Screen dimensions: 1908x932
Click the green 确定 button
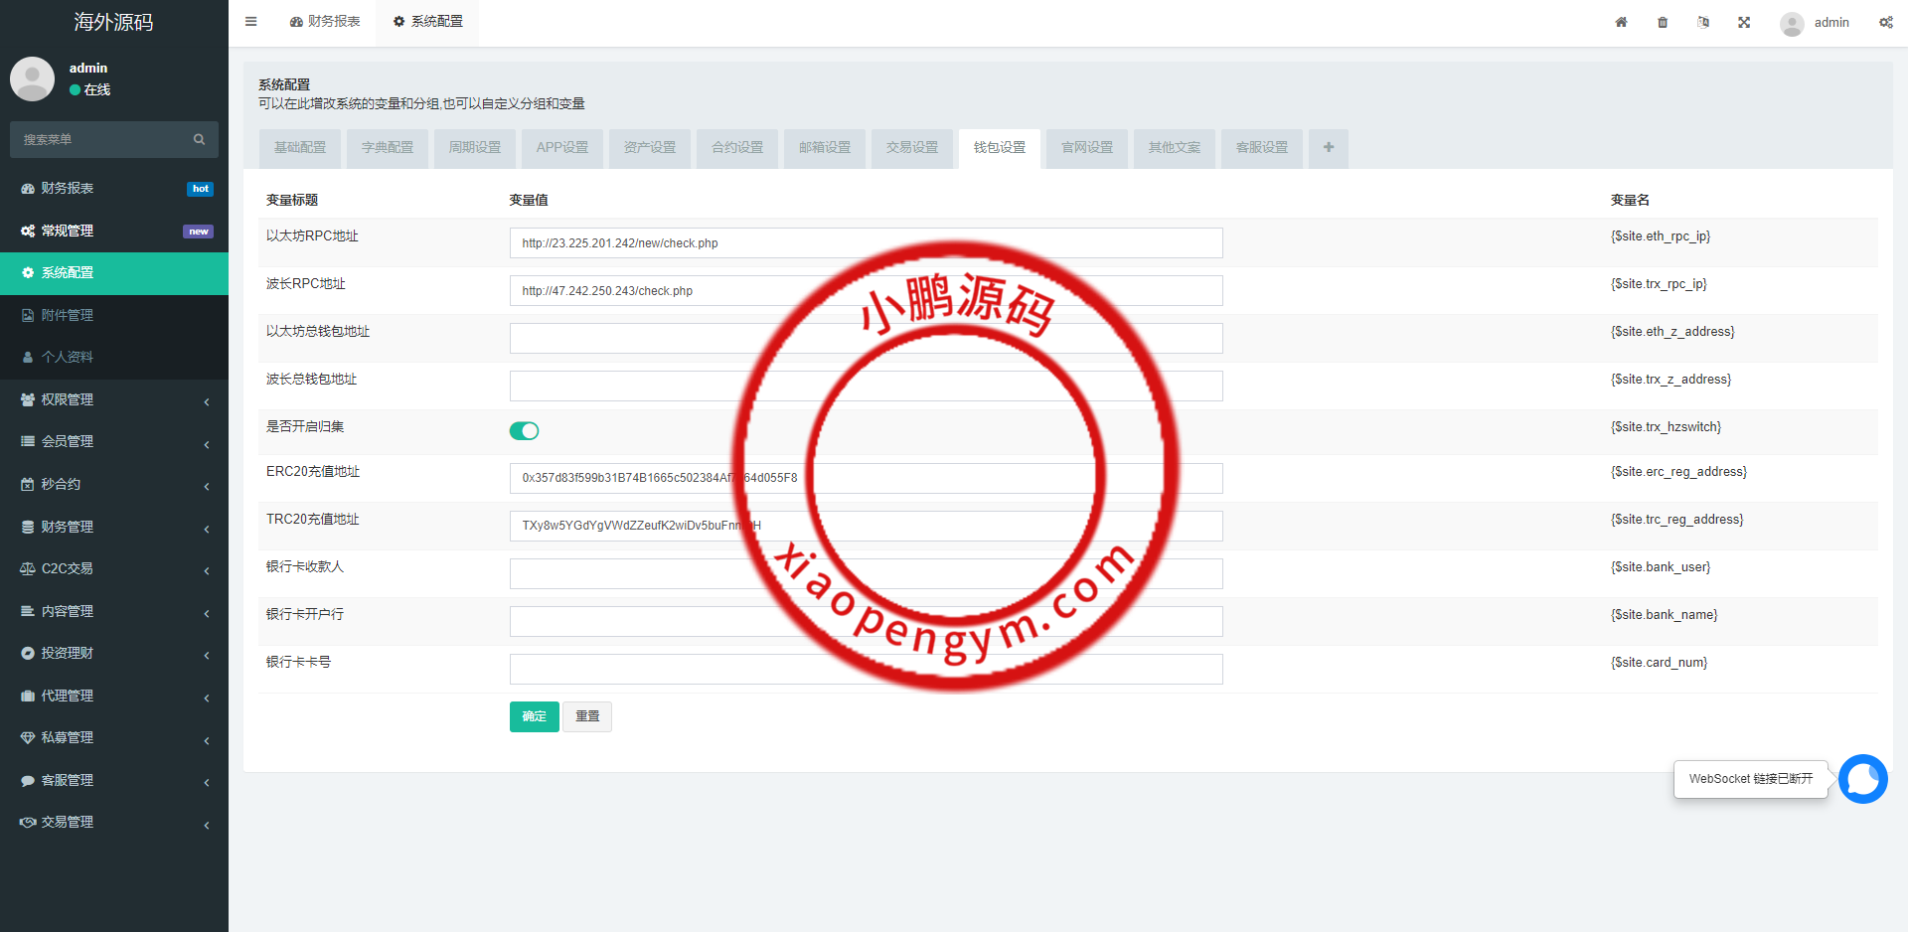coord(534,716)
